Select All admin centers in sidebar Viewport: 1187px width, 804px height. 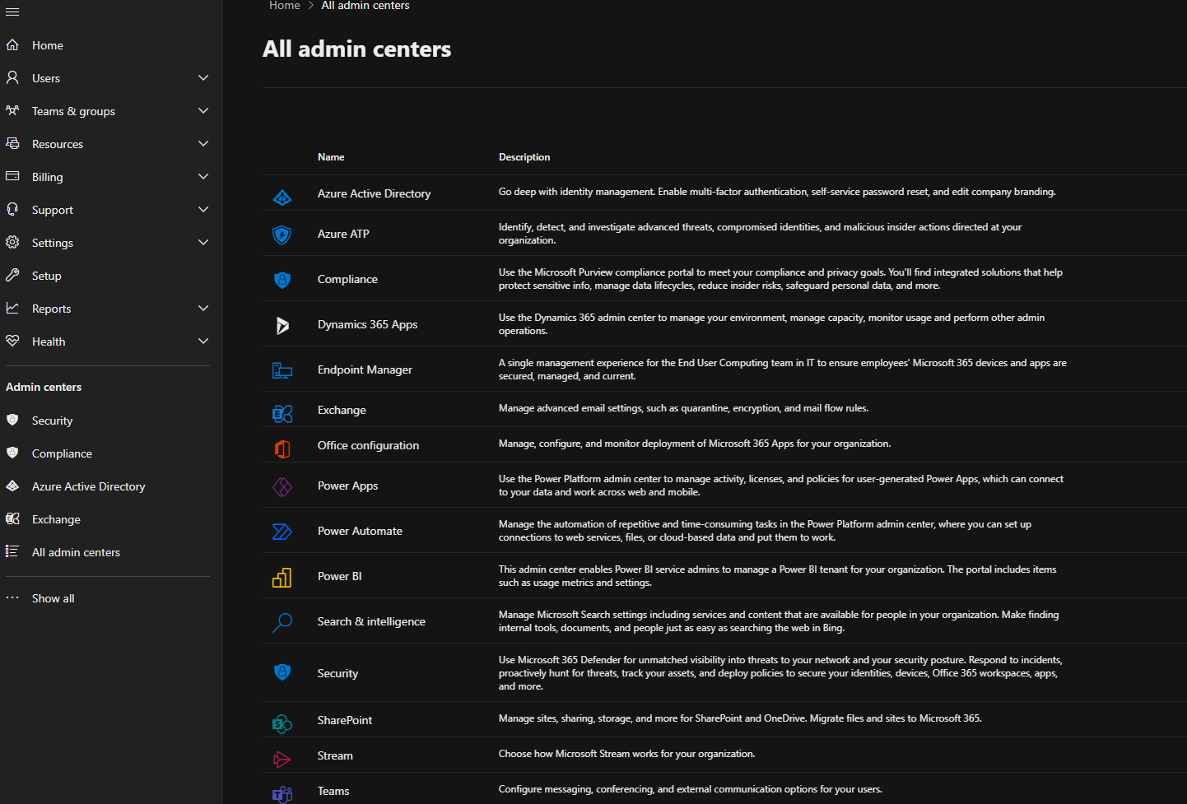76,552
